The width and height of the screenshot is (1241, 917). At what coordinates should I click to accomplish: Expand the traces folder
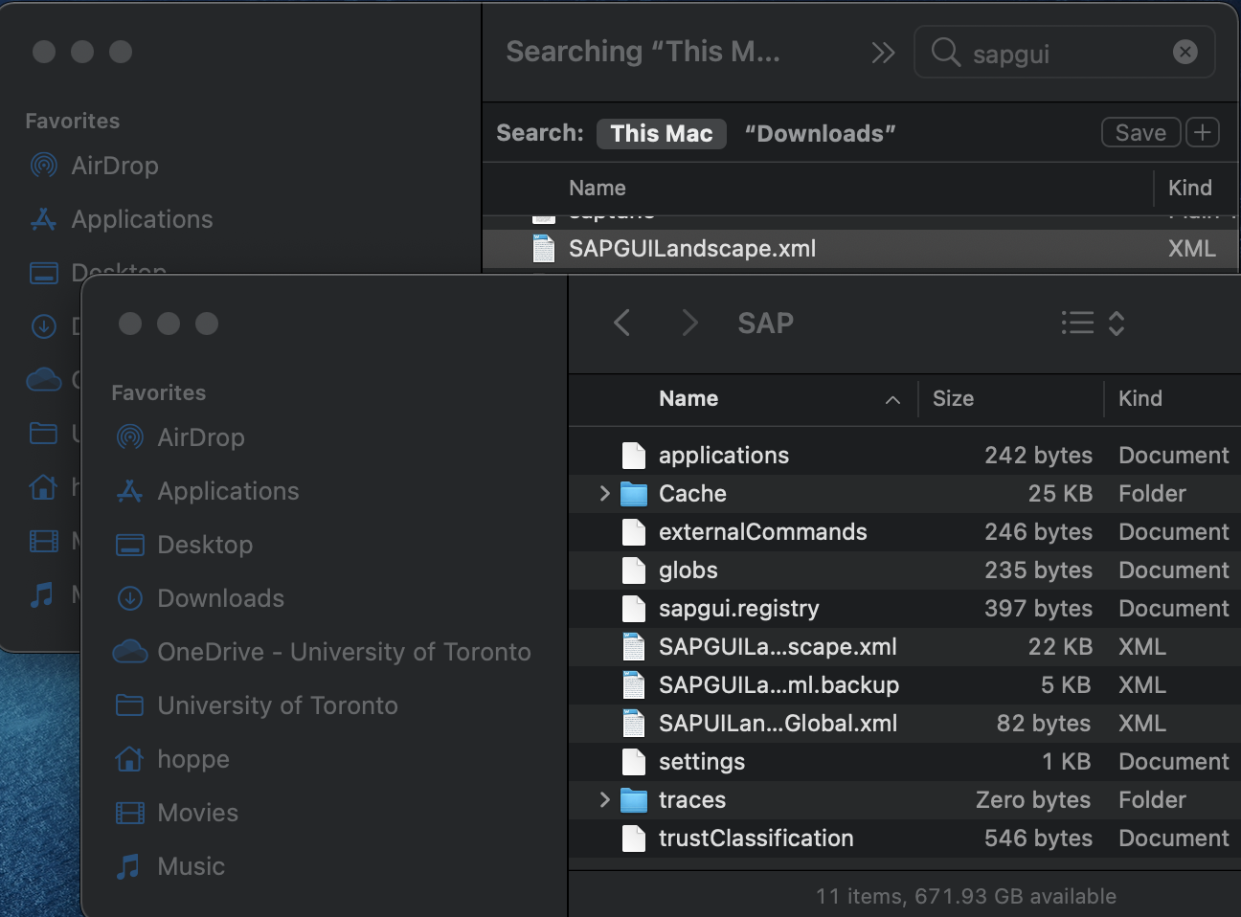point(604,800)
